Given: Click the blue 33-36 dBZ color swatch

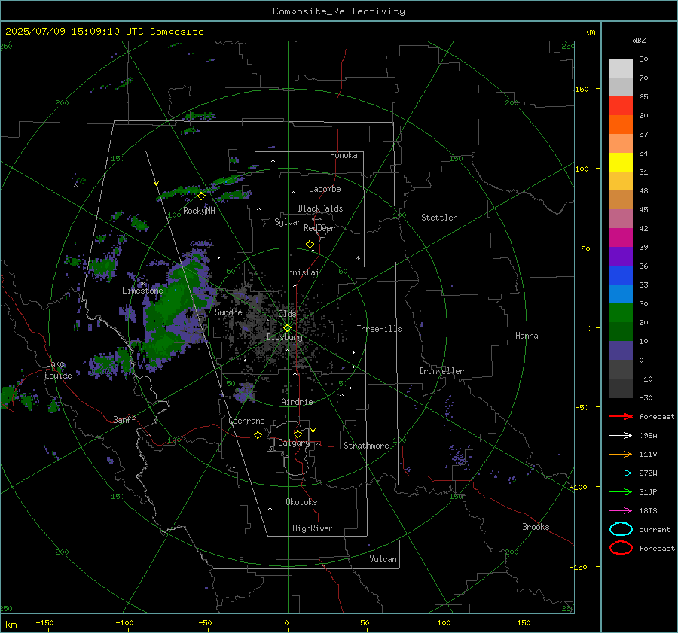Looking at the screenshot, I should point(621,275).
